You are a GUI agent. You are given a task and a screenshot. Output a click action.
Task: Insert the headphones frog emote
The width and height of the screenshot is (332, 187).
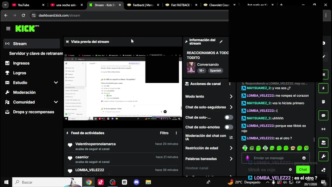(x=245, y=148)
